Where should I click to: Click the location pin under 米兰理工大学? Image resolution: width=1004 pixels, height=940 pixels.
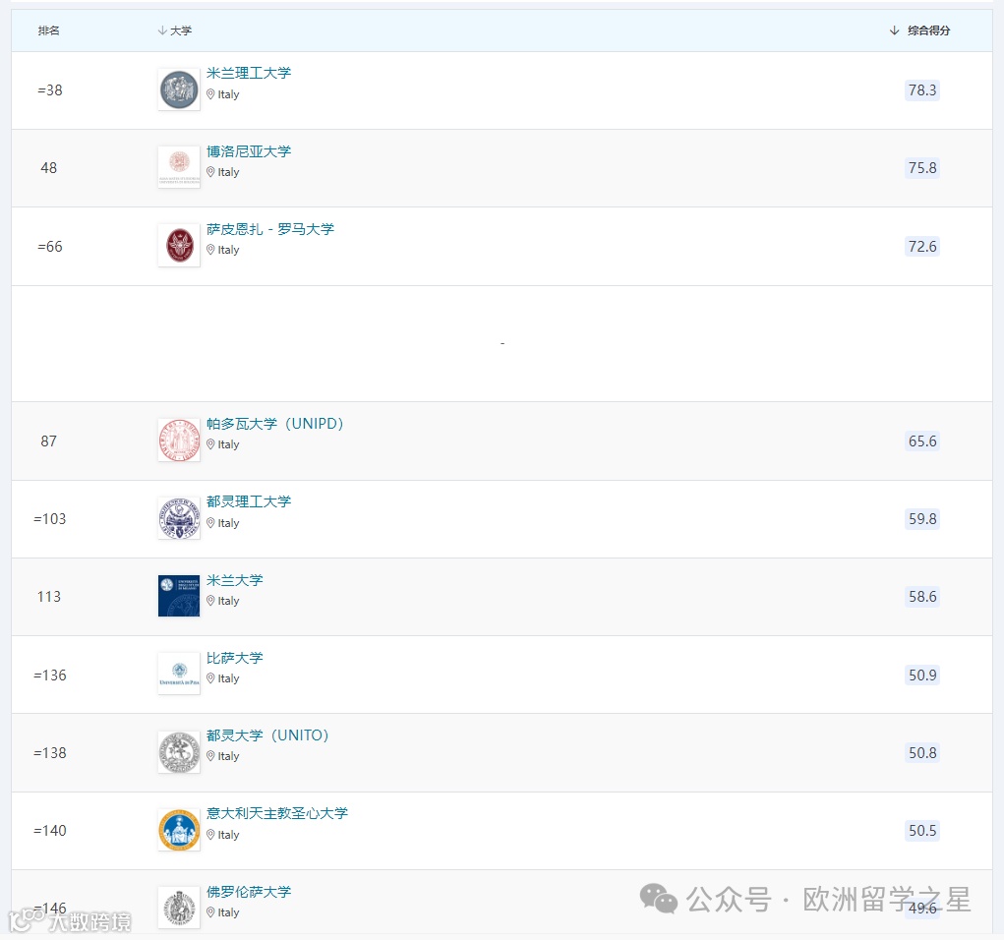pyautogui.click(x=210, y=94)
